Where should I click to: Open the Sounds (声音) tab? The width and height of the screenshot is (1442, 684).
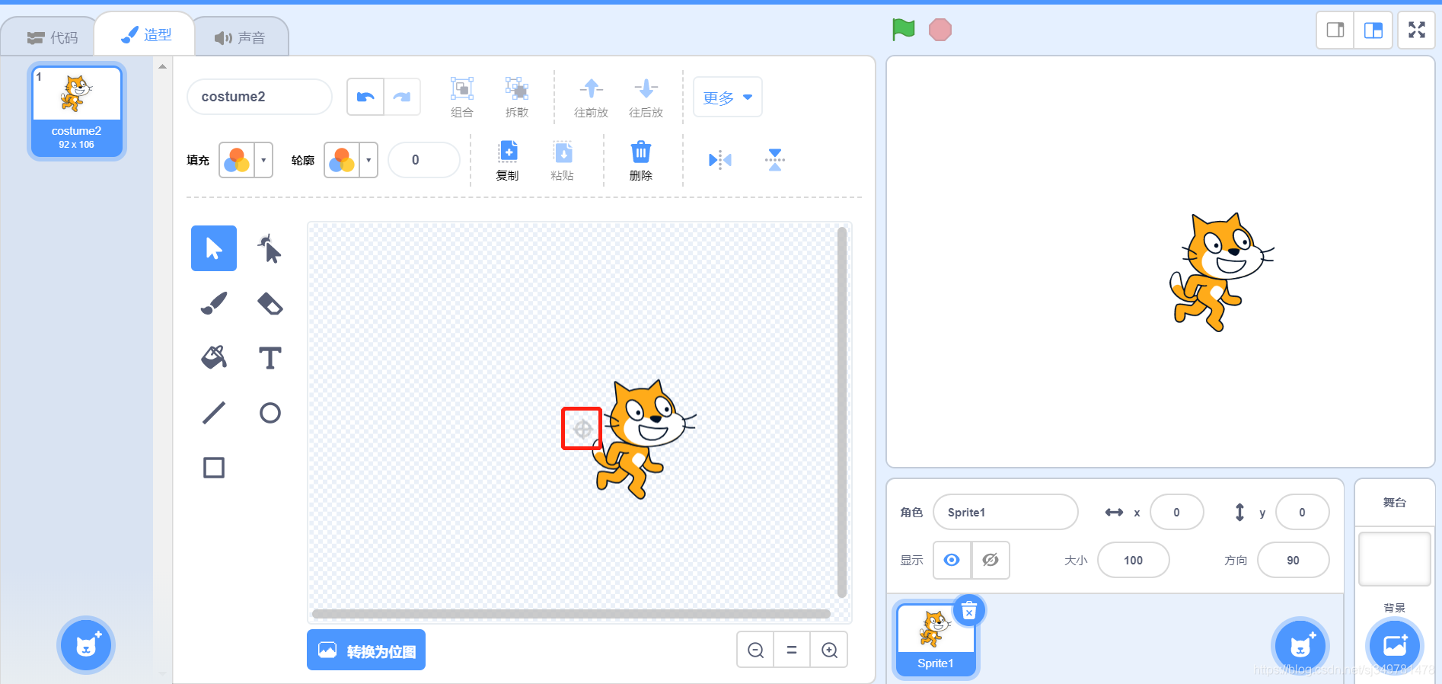tap(240, 37)
